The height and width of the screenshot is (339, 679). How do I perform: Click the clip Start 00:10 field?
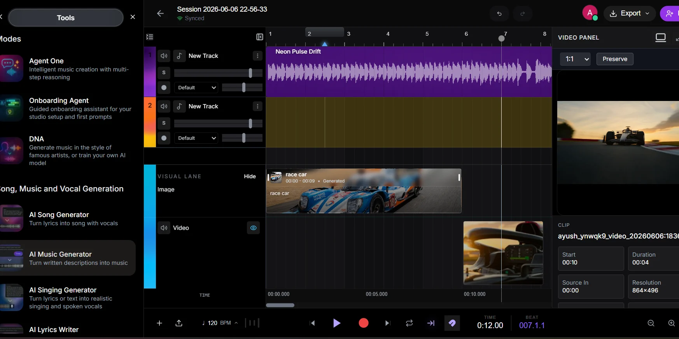click(591, 259)
